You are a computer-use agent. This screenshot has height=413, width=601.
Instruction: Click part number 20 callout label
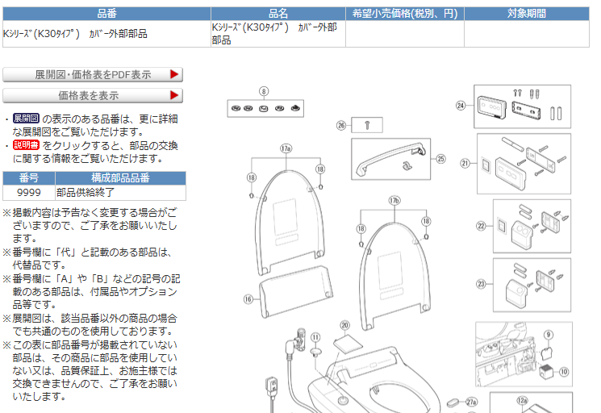tap(344, 325)
